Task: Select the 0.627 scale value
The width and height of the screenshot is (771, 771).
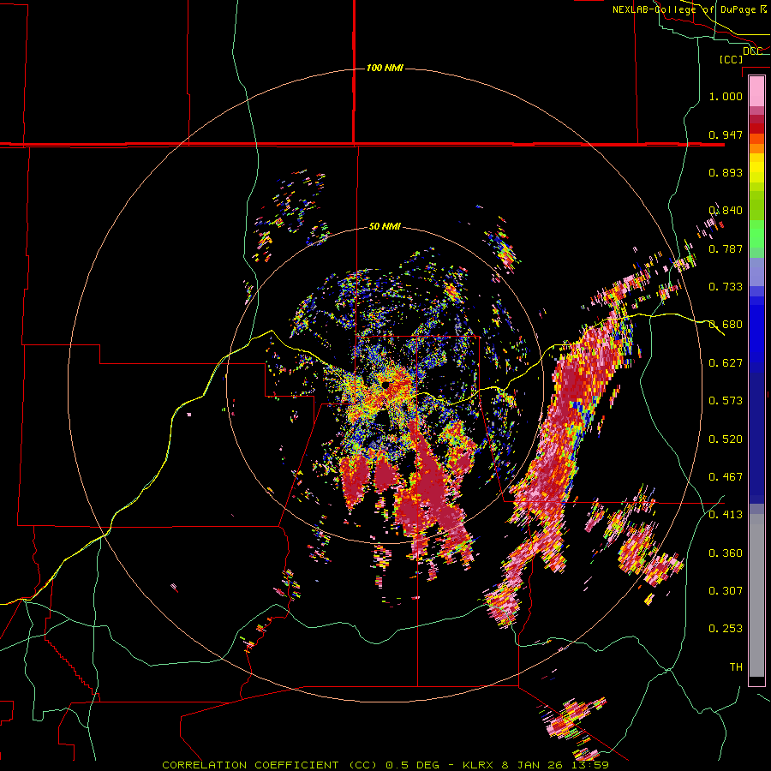Action: [x=726, y=363]
